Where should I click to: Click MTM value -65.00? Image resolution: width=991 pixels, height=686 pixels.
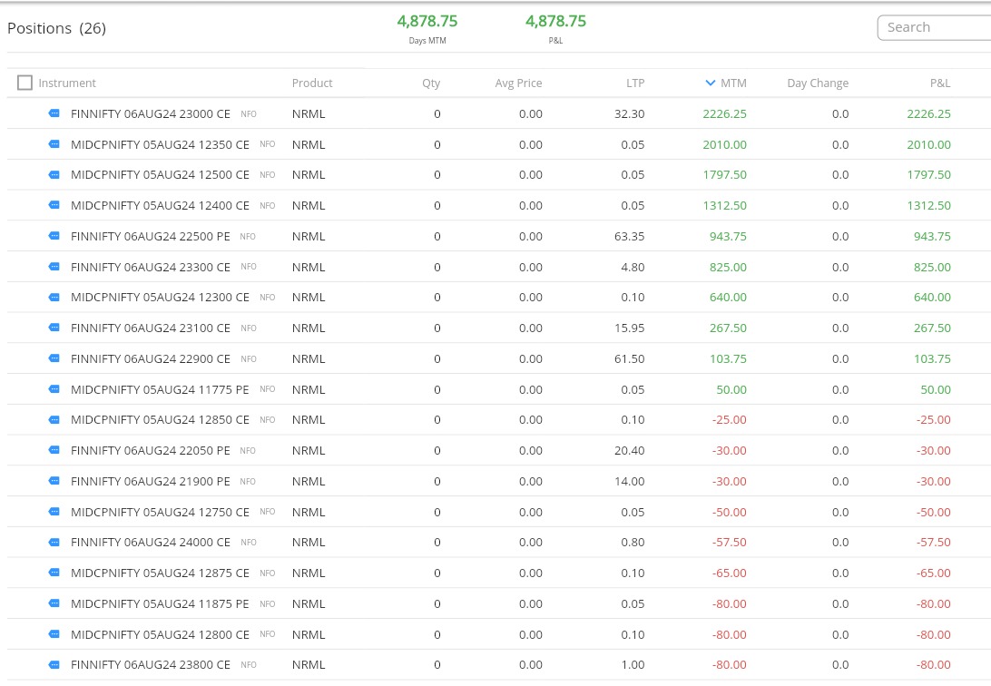pyautogui.click(x=730, y=573)
